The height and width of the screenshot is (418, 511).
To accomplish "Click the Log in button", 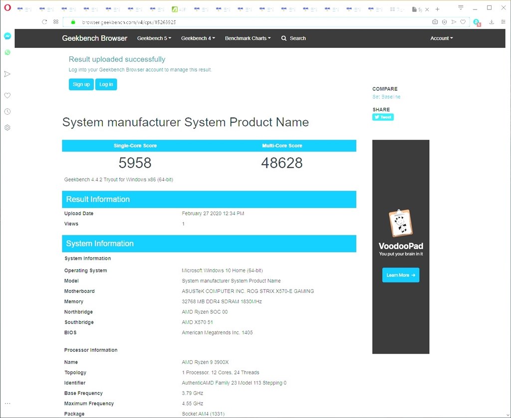I will (106, 84).
